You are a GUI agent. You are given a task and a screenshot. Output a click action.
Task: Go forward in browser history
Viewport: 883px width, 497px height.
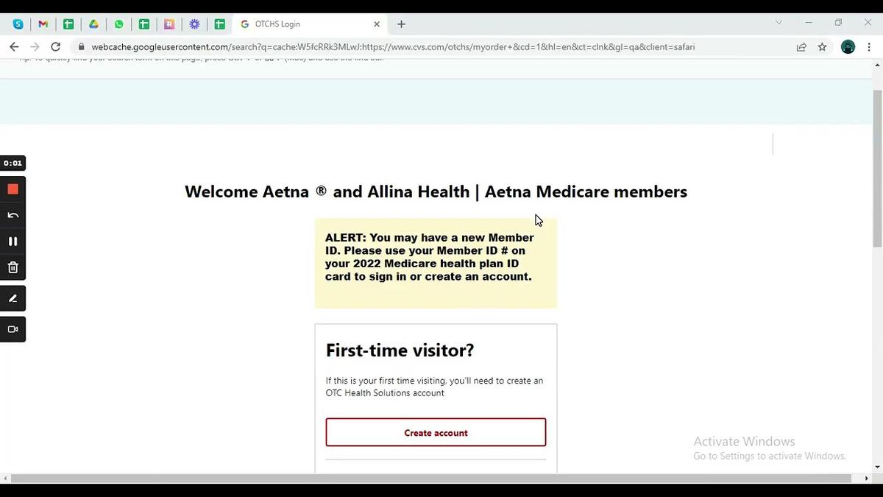click(x=35, y=46)
